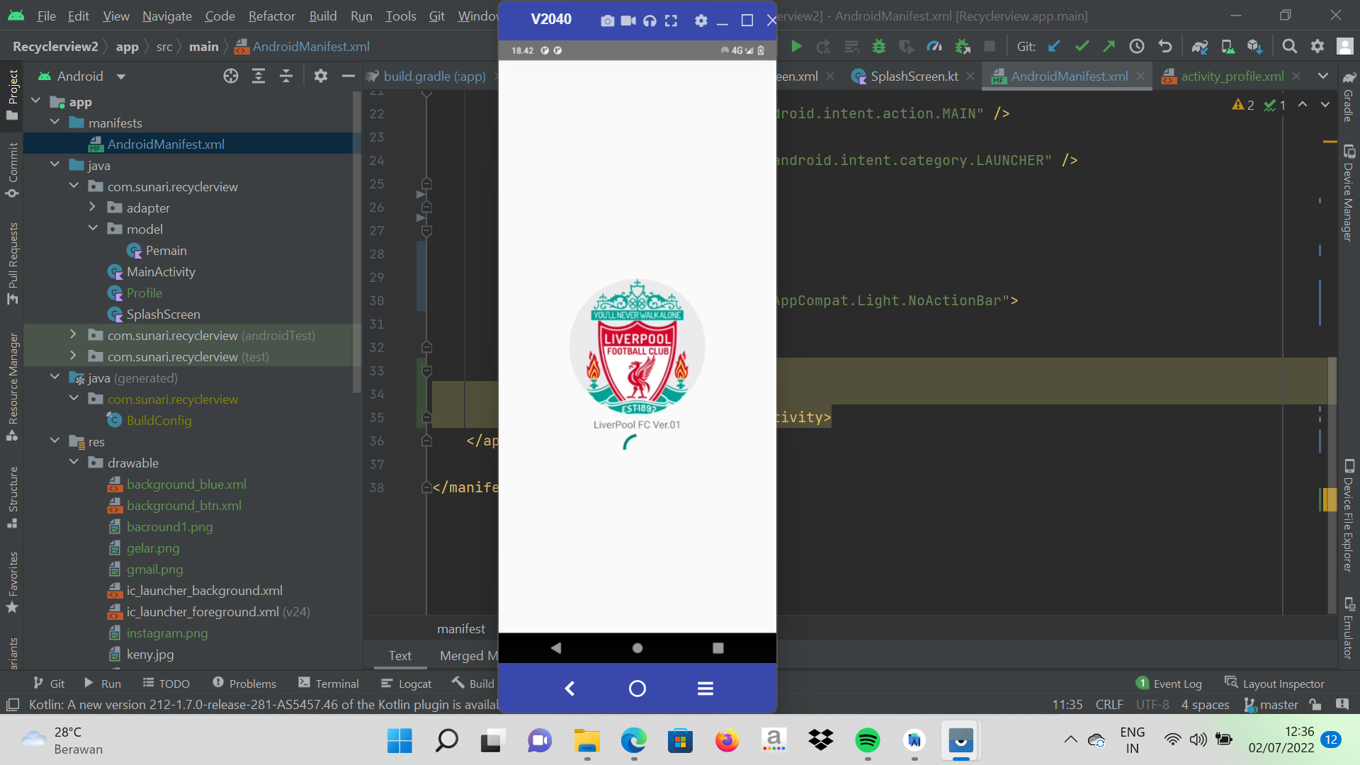This screenshot has width=1360, height=765.
Task: Open the Refactor menu
Action: coord(271,16)
